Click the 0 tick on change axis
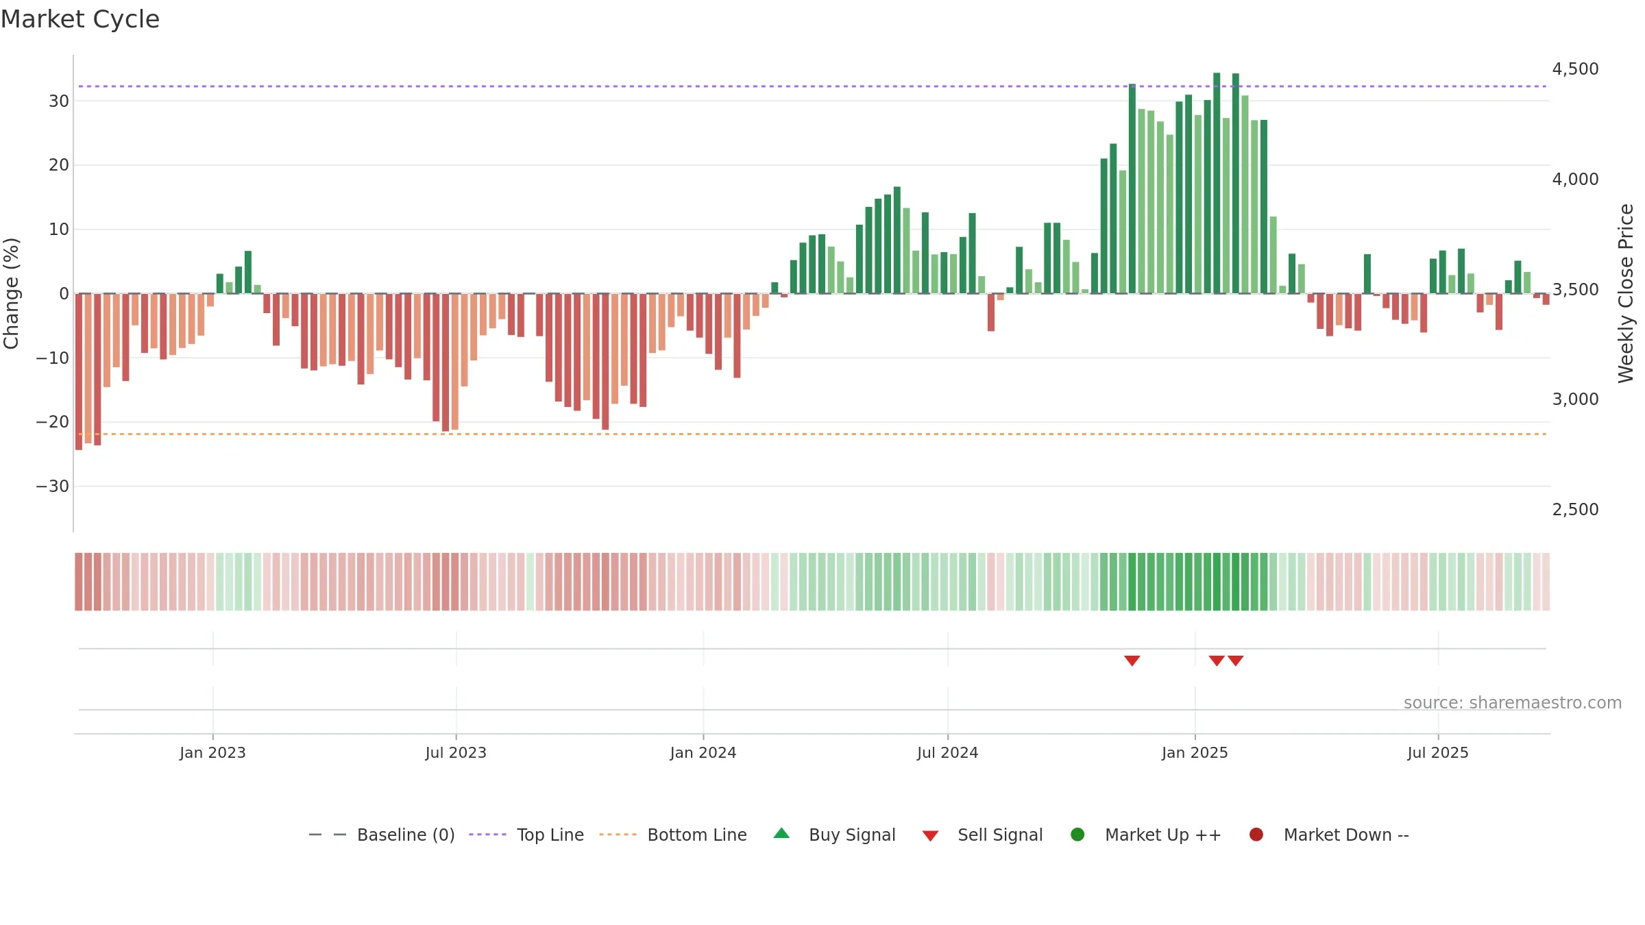 coord(64,293)
